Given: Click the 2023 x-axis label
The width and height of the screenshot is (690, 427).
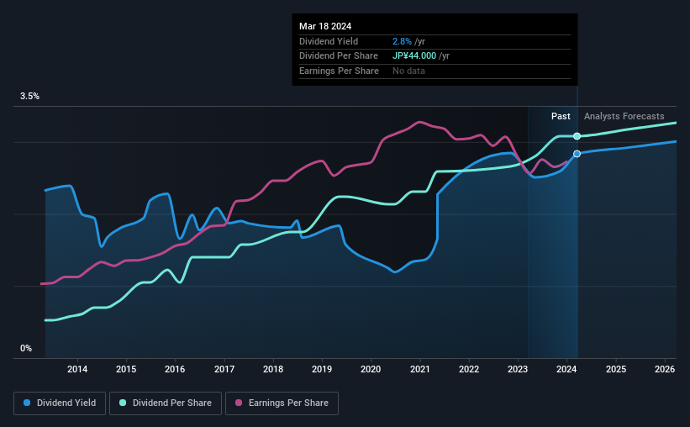Looking at the screenshot, I should 518,369.
